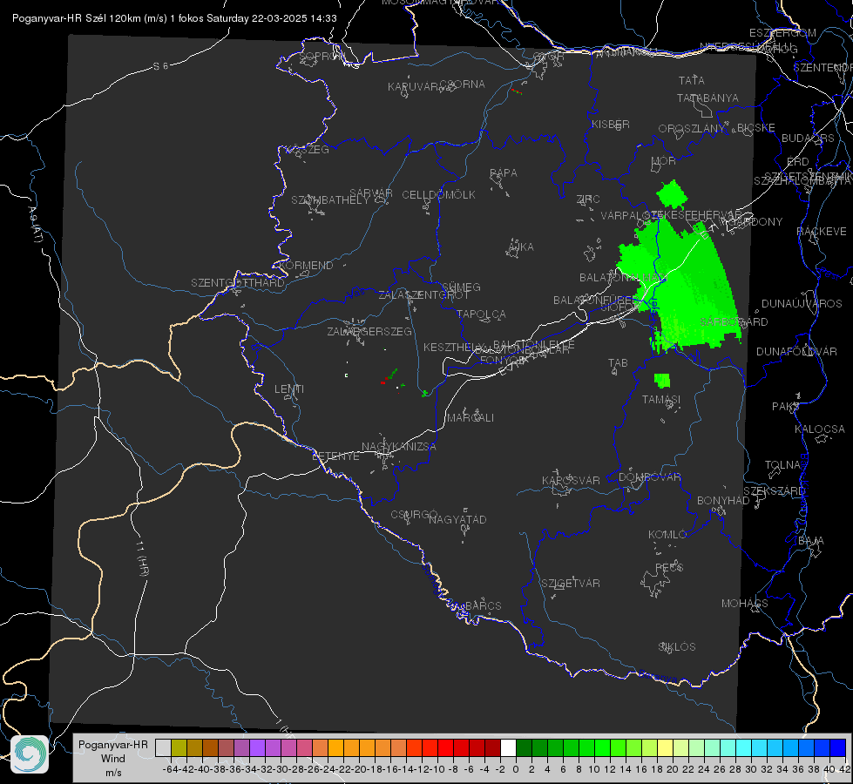Click the yellow legend swatch above 18
The height and width of the screenshot is (784, 853).
pos(666,748)
